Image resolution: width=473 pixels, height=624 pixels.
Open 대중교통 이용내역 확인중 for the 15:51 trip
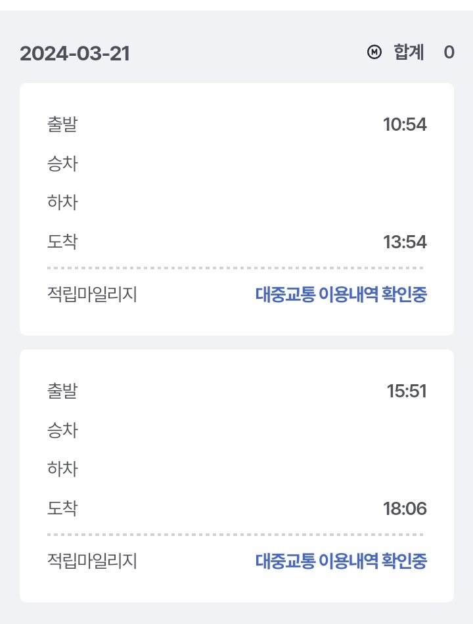[341, 562]
